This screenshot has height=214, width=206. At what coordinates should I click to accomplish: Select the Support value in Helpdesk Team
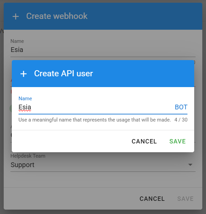[23, 165]
